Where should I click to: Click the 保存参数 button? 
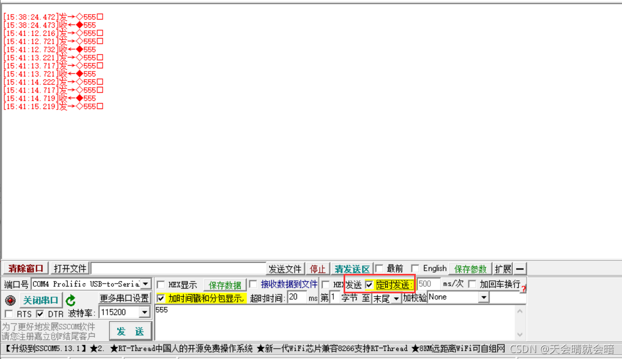(470, 269)
